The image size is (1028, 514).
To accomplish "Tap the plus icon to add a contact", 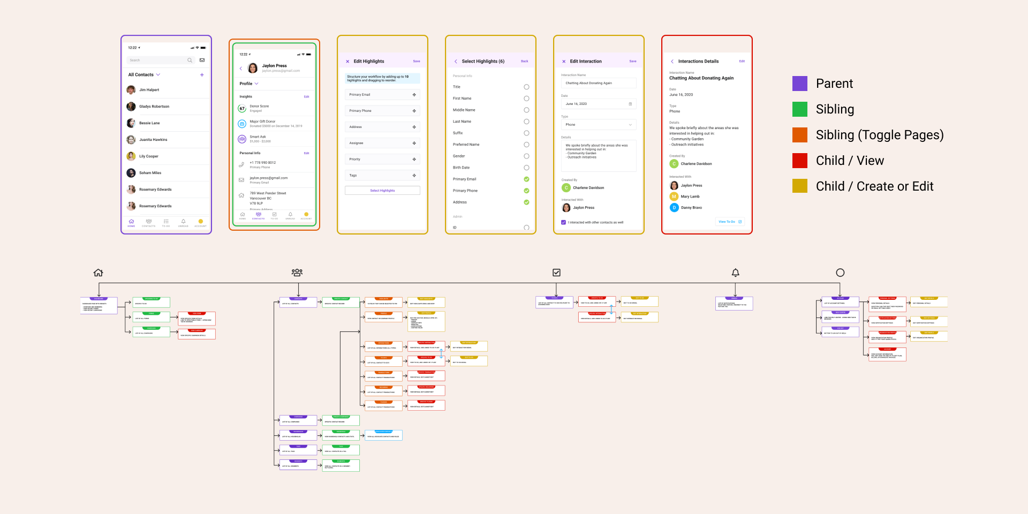I will coord(202,75).
